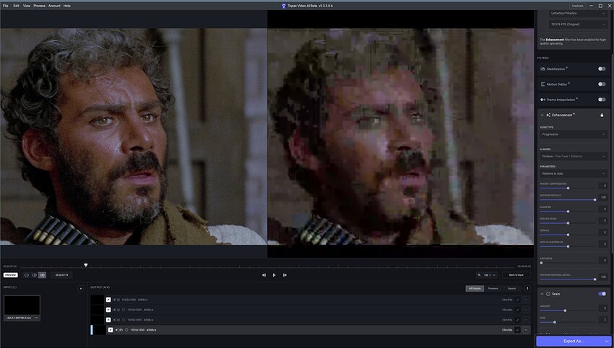Click the play icon on 24m49s output
614x348 pixels.
[108, 300]
